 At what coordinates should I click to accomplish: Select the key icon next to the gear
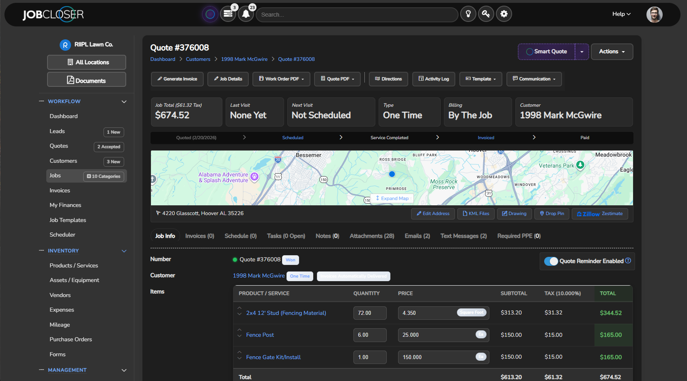pos(486,14)
